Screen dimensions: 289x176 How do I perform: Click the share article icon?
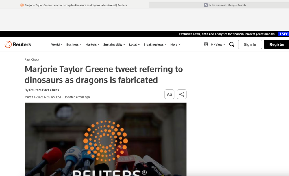point(182,94)
